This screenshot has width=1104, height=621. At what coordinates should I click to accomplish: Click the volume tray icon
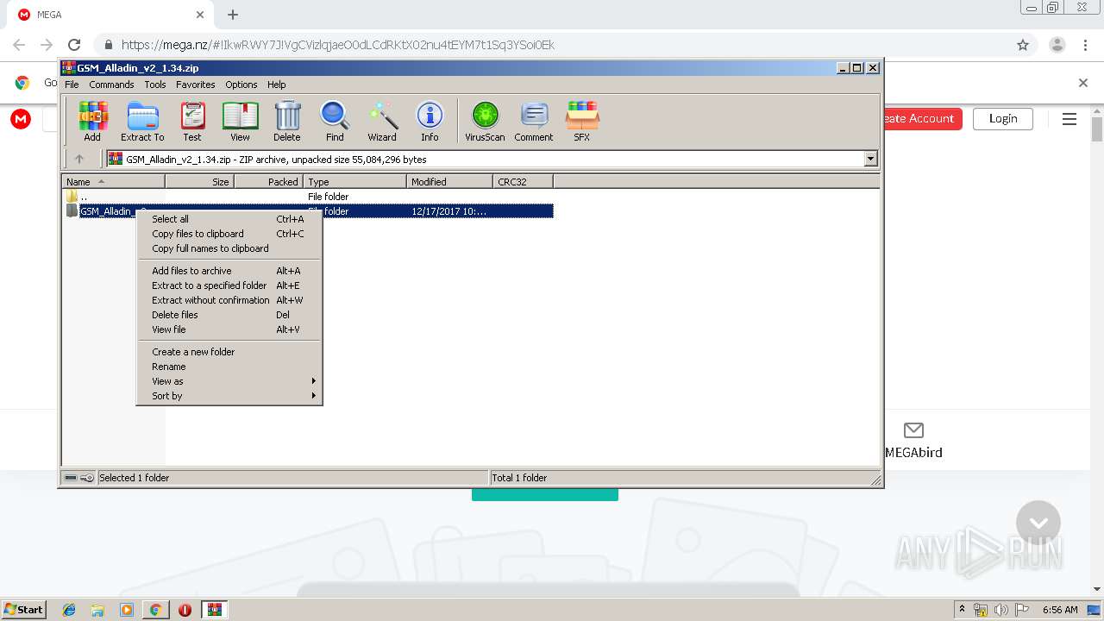(1001, 610)
